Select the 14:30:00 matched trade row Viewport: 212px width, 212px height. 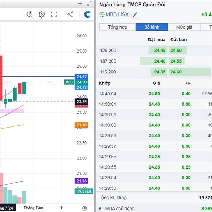[x=154, y=125]
